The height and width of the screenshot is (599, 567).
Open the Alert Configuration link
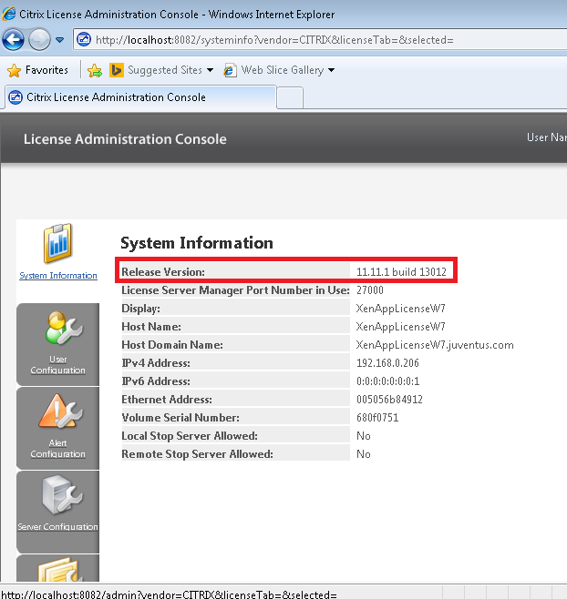click(57, 449)
